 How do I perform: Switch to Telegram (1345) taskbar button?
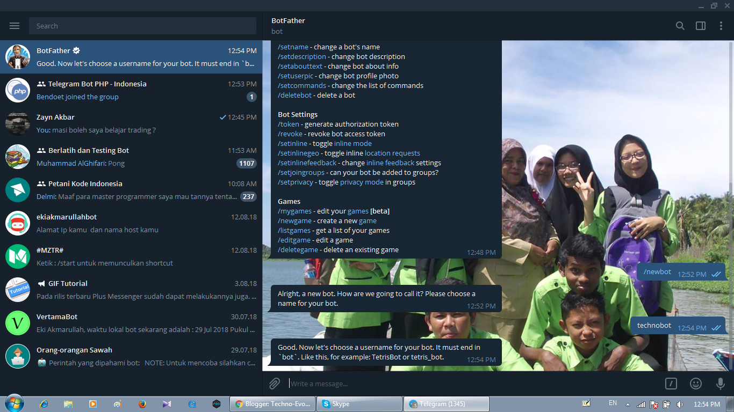[x=447, y=404]
